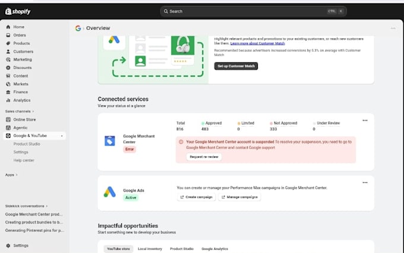This screenshot has width=404, height=253.
Task: Click Set up Customer Match button
Action: pos(236,66)
